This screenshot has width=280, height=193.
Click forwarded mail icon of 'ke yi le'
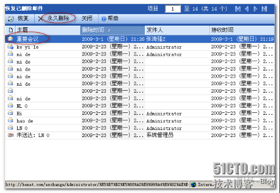point(11,46)
